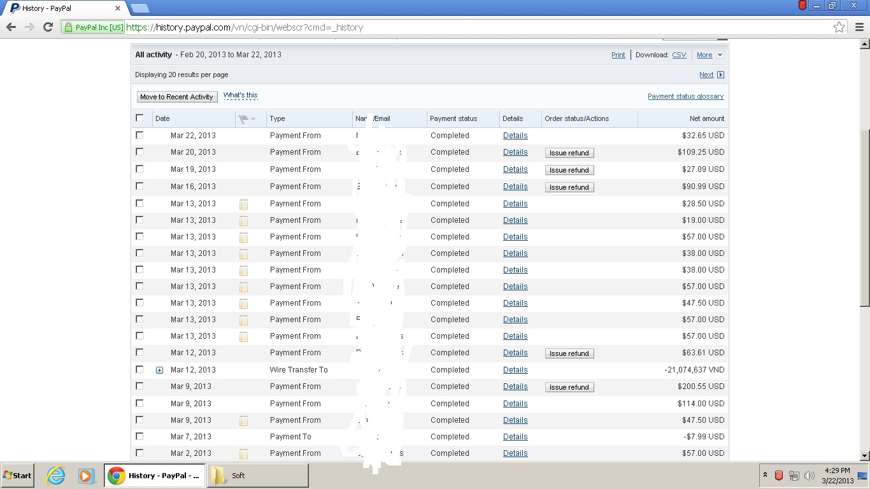Issue refund for the $27.09 payment
This screenshot has width=870, height=489.
(569, 170)
